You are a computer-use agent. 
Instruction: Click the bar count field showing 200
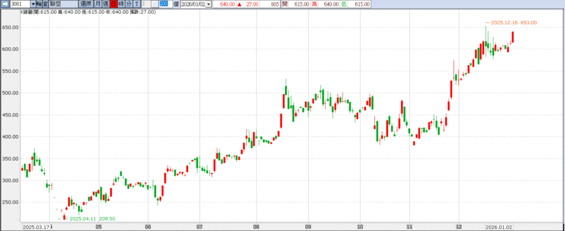click(163, 4)
